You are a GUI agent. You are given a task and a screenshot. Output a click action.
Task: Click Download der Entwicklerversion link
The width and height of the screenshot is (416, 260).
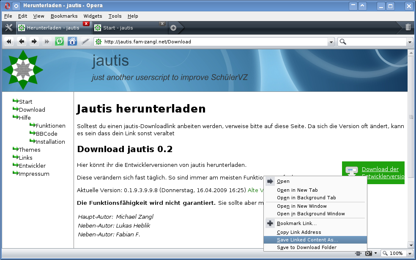(x=383, y=172)
